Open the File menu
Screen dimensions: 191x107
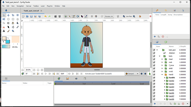tap(3, 6)
